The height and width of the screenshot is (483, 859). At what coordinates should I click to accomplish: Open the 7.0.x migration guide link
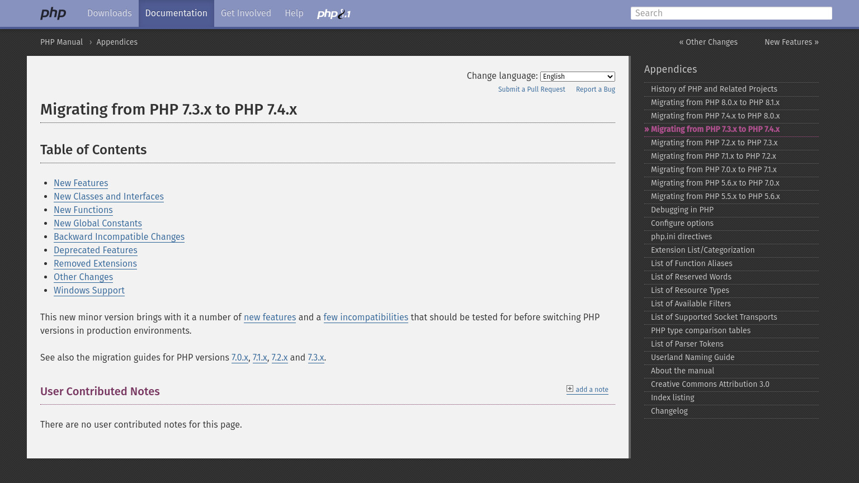[x=240, y=358]
